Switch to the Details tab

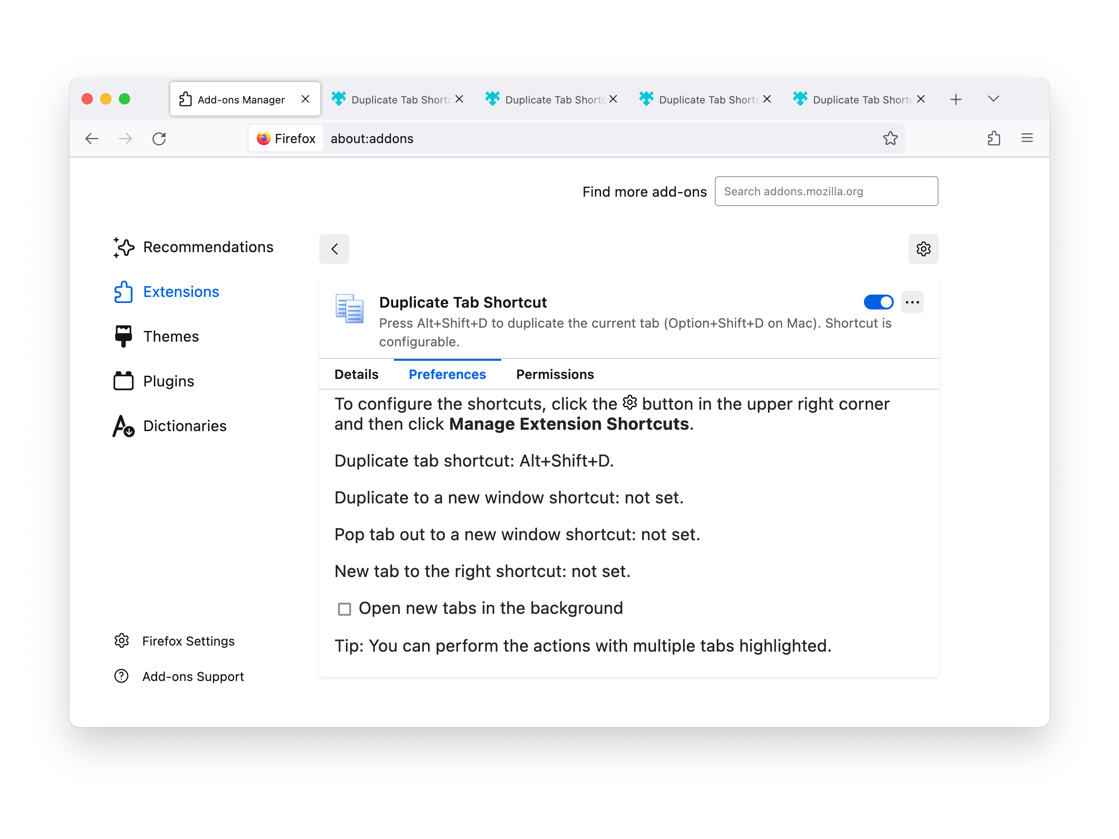pyautogui.click(x=356, y=374)
